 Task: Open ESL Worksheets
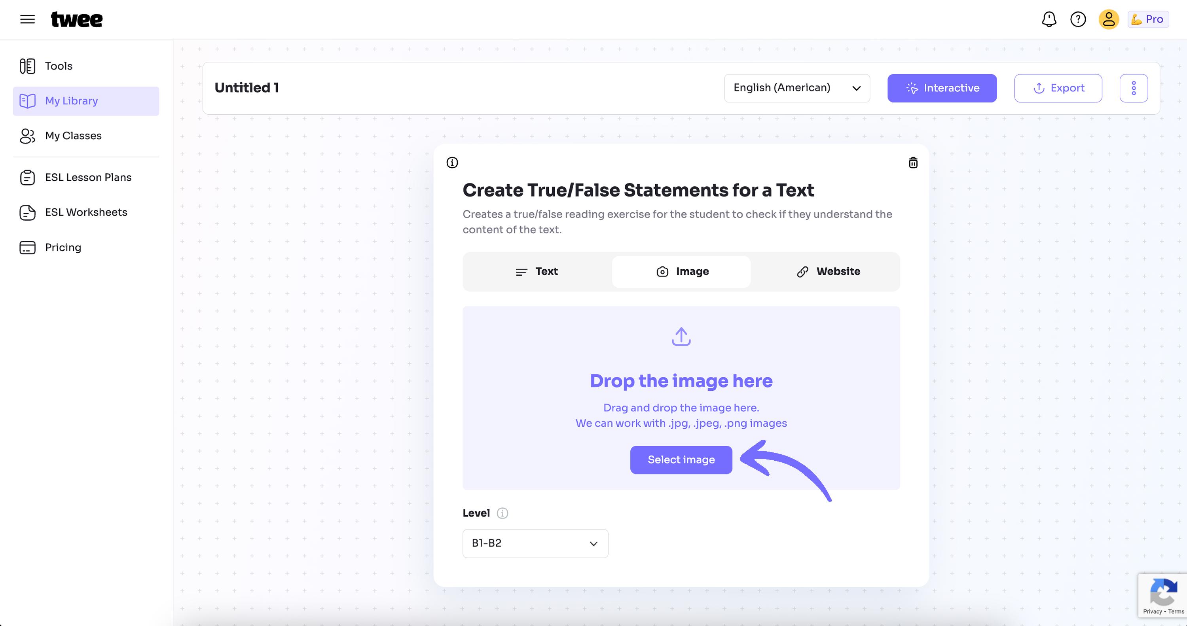(86, 212)
